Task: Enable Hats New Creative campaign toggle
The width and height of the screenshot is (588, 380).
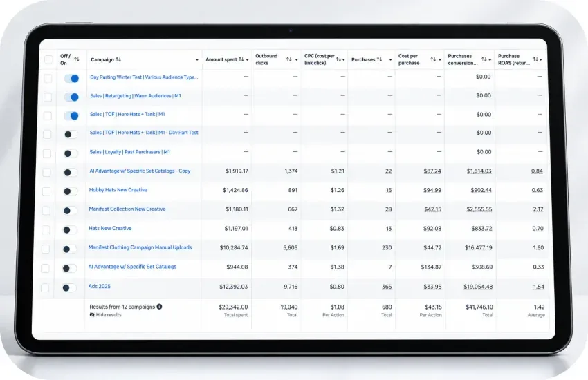Action: (x=70, y=229)
